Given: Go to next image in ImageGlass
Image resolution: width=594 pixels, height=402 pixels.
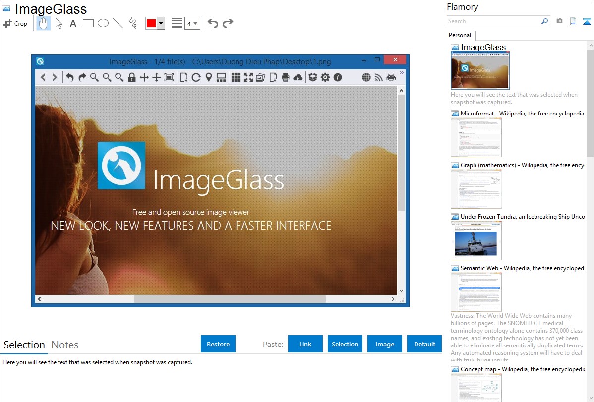Looking at the screenshot, I should pyautogui.click(x=55, y=78).
